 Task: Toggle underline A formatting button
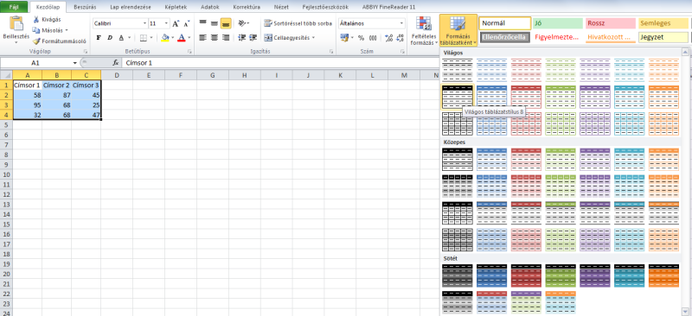coord(120,38)
